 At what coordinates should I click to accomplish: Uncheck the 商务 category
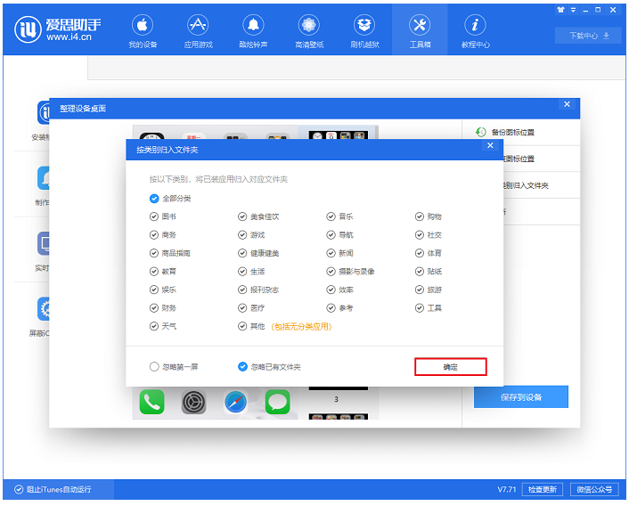click(x=154, y=235)
